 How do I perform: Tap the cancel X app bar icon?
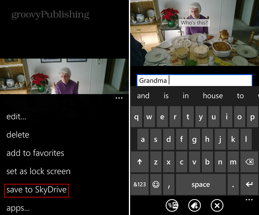(x=217, y=205)
